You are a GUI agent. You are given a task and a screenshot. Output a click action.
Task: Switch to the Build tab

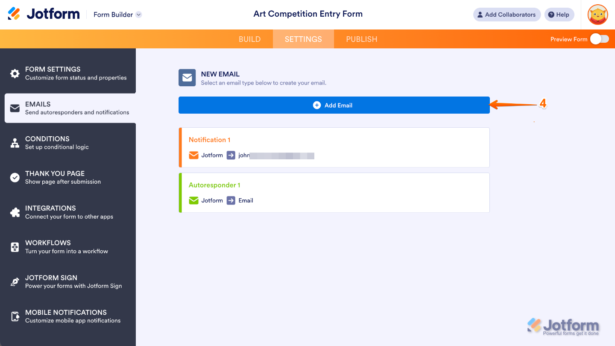[249, 39]
